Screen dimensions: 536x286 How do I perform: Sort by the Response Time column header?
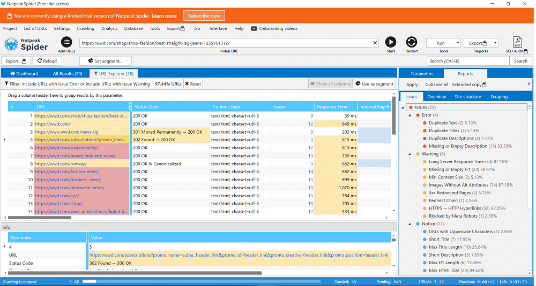click(336, 107)
